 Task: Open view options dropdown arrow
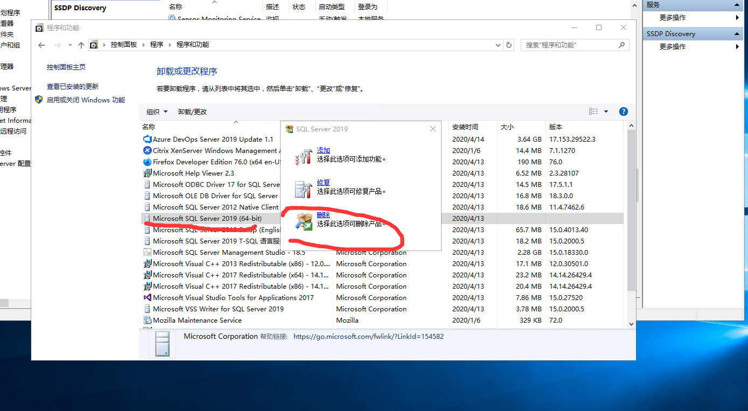(x=606, y=112)
